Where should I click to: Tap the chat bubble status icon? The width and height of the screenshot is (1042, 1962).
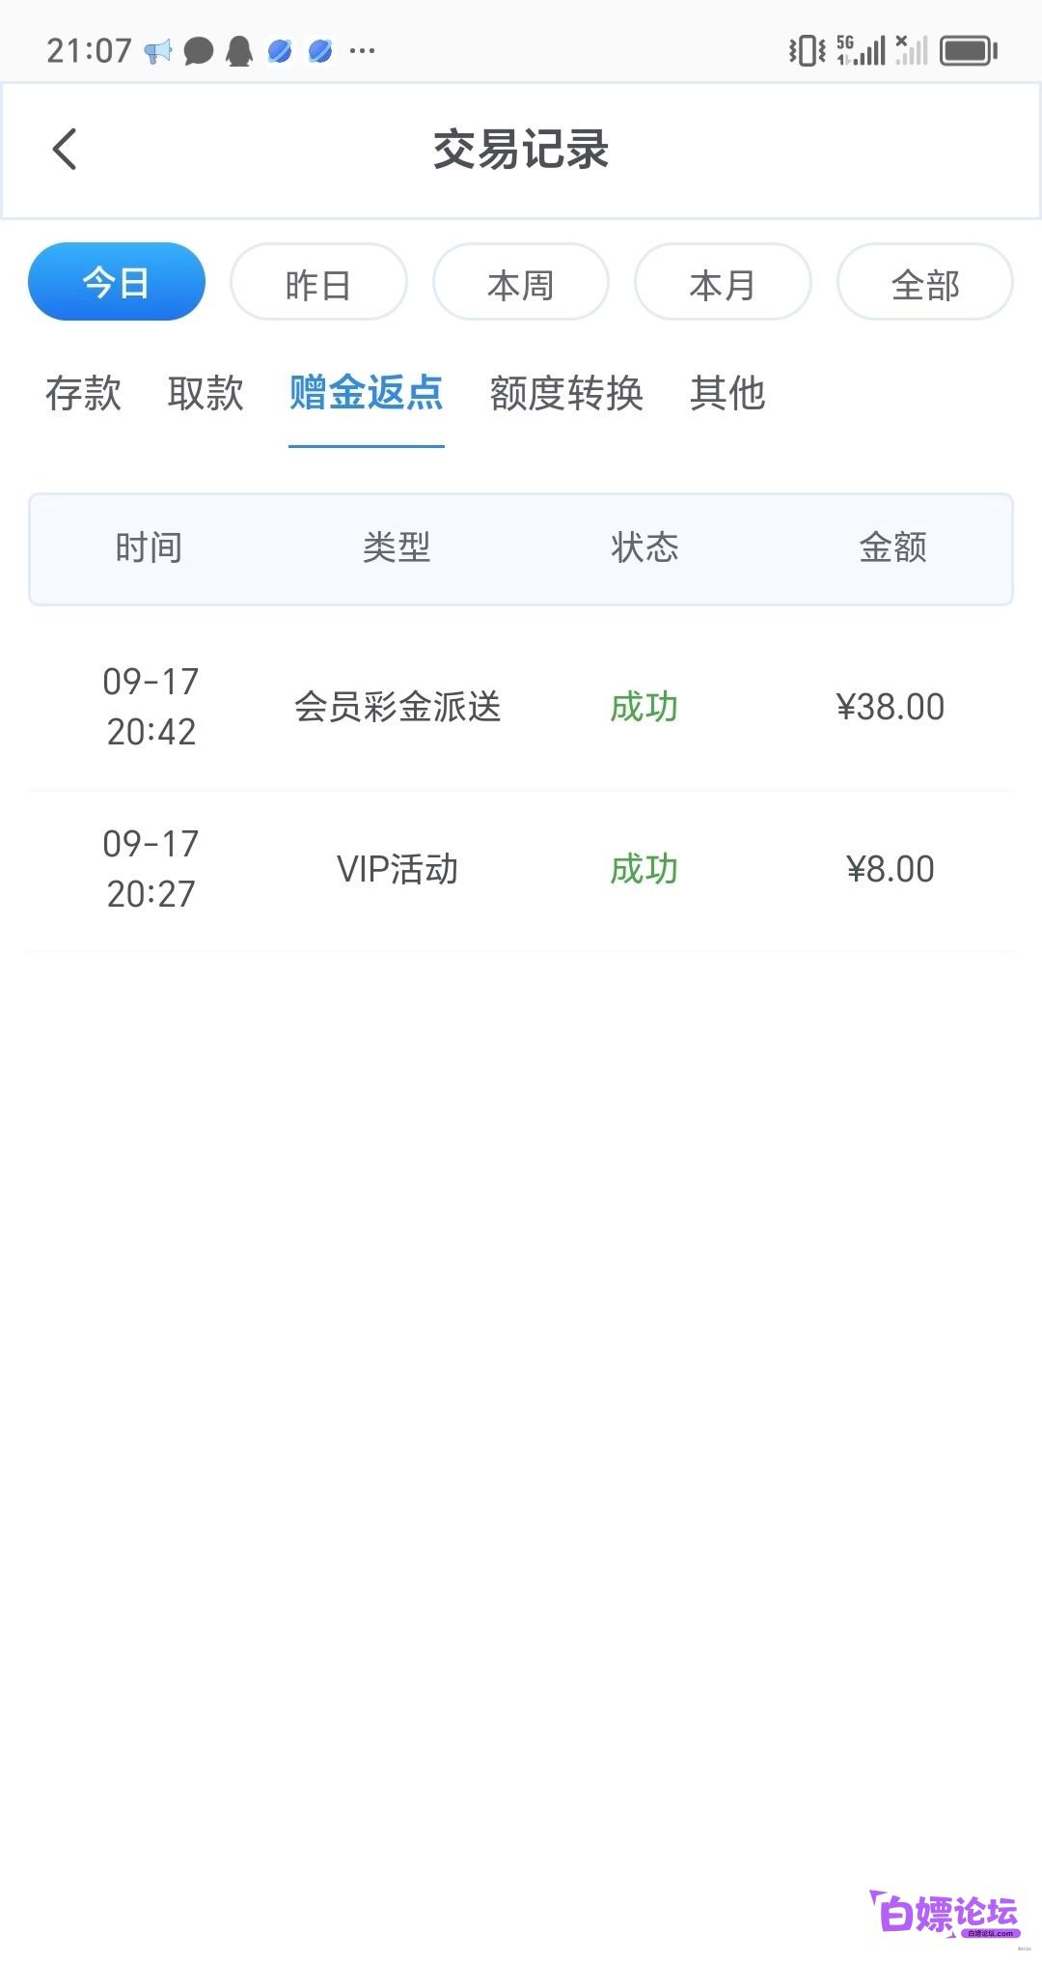(199, 50)
